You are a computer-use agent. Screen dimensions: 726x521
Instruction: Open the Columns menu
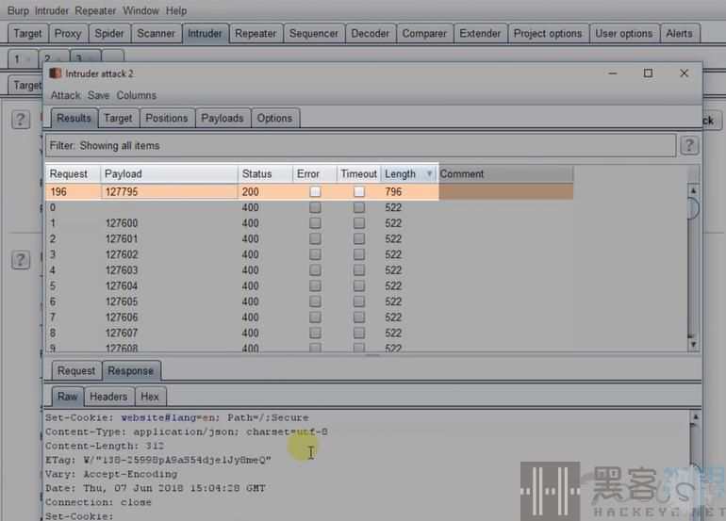point(137,95)
